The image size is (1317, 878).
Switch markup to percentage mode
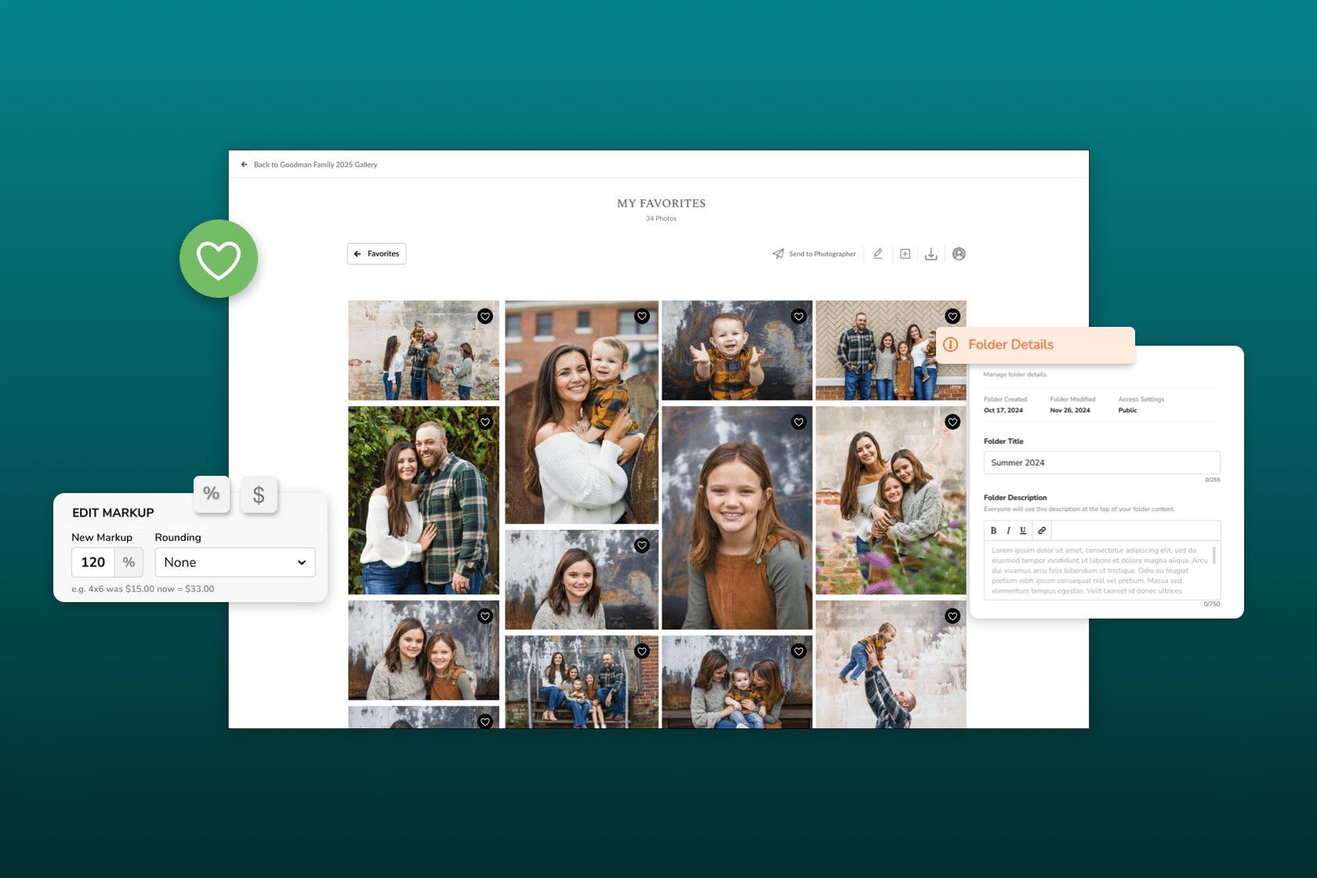(211, 494)
